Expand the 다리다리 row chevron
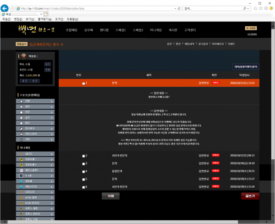The image size is (275, 224). click(51, 192)
